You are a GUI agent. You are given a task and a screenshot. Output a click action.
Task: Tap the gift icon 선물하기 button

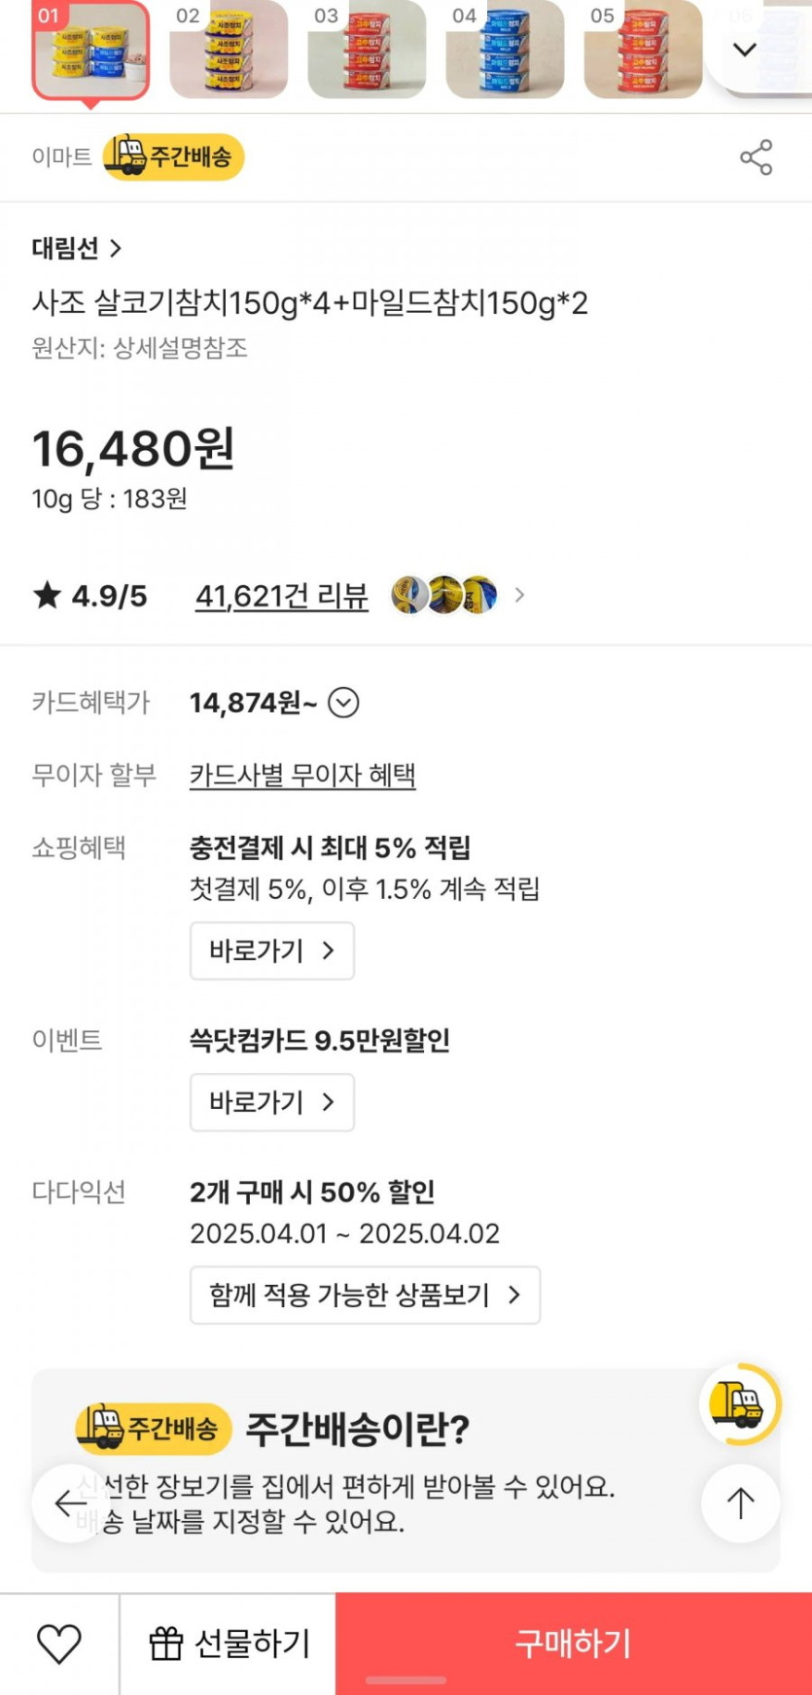229,1643
